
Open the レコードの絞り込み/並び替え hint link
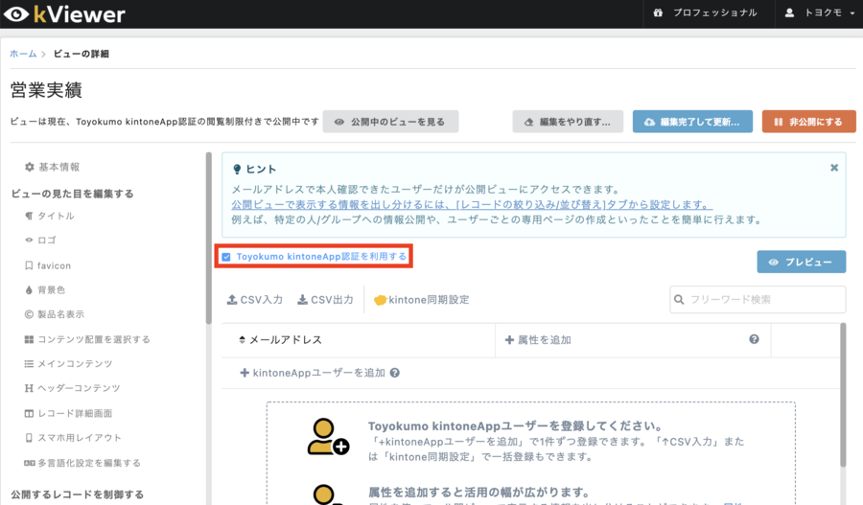(x=472, y=205)
